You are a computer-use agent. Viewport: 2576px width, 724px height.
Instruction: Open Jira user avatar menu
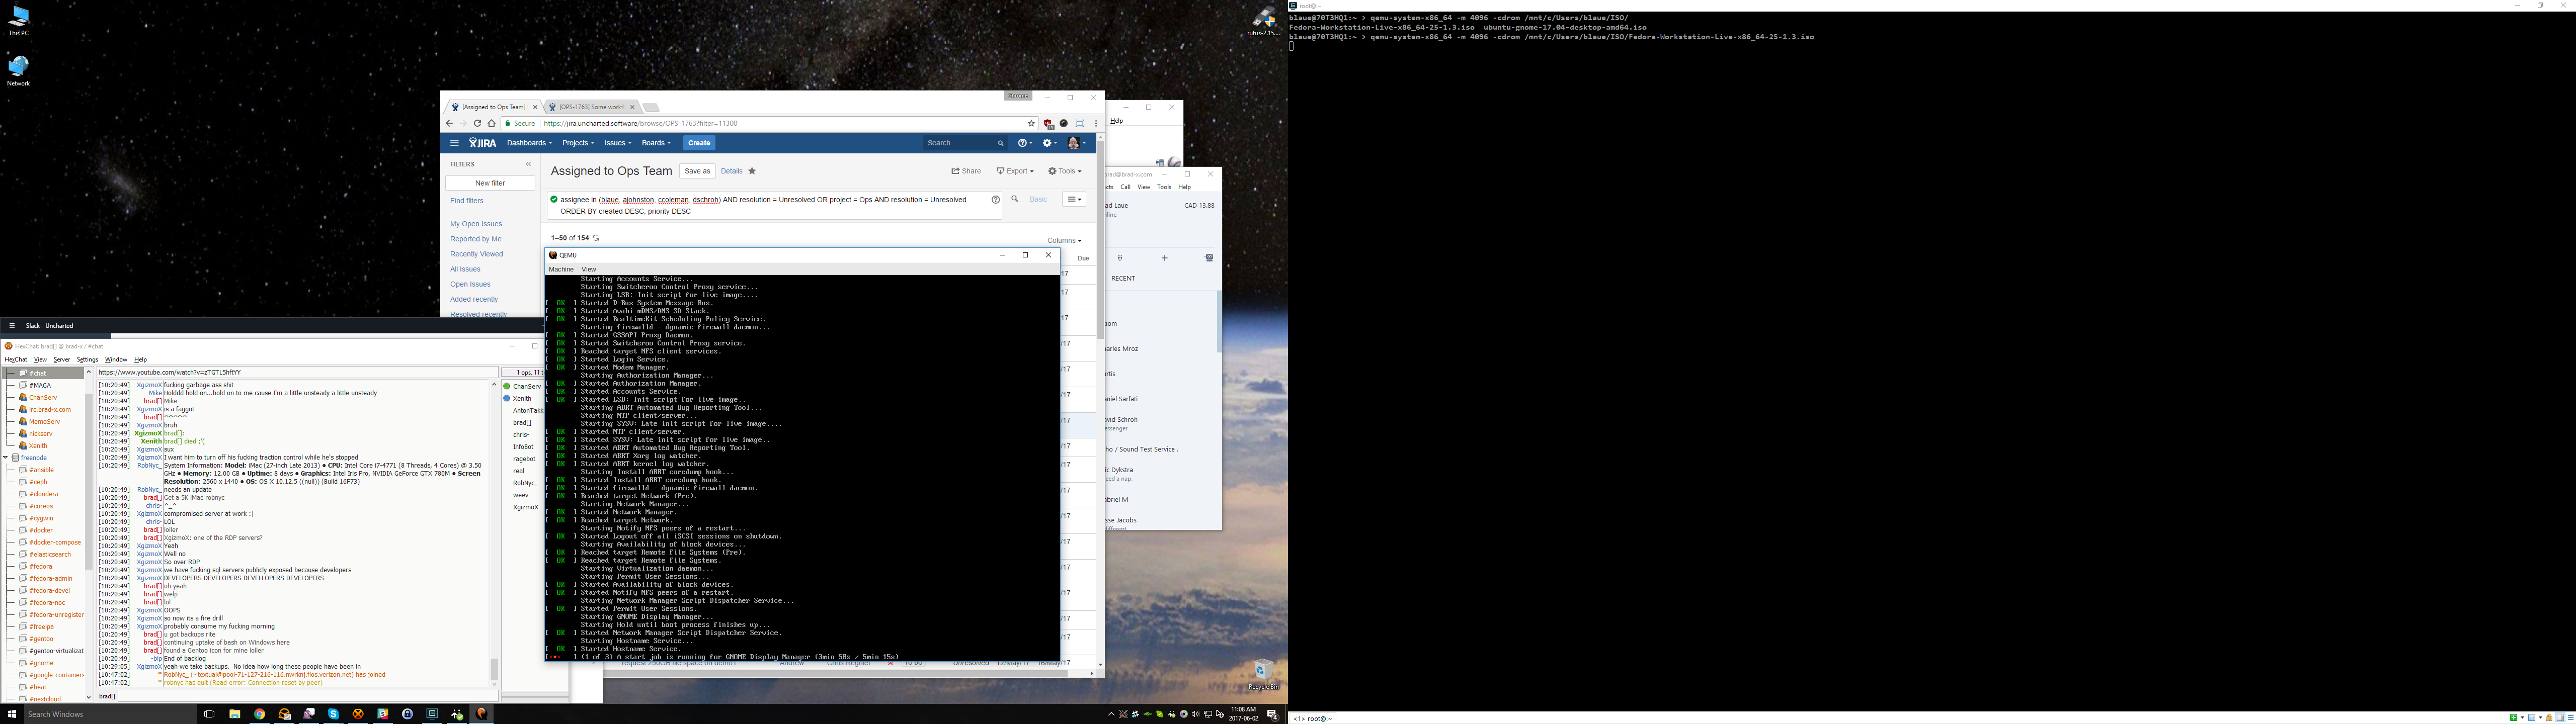pos(1076,143)
